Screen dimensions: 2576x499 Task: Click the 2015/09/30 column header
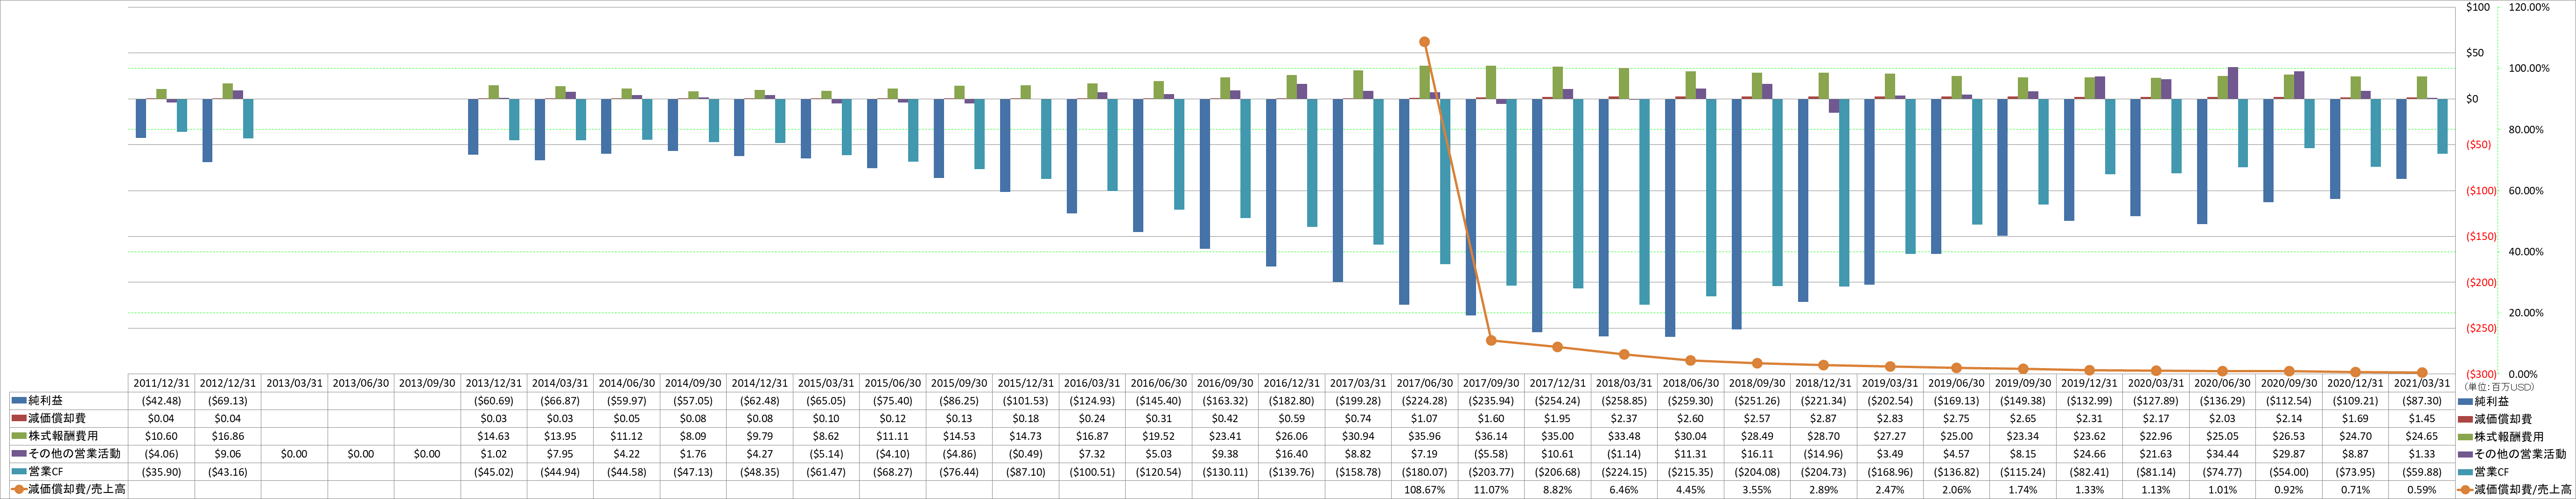[x=959, y=383]
